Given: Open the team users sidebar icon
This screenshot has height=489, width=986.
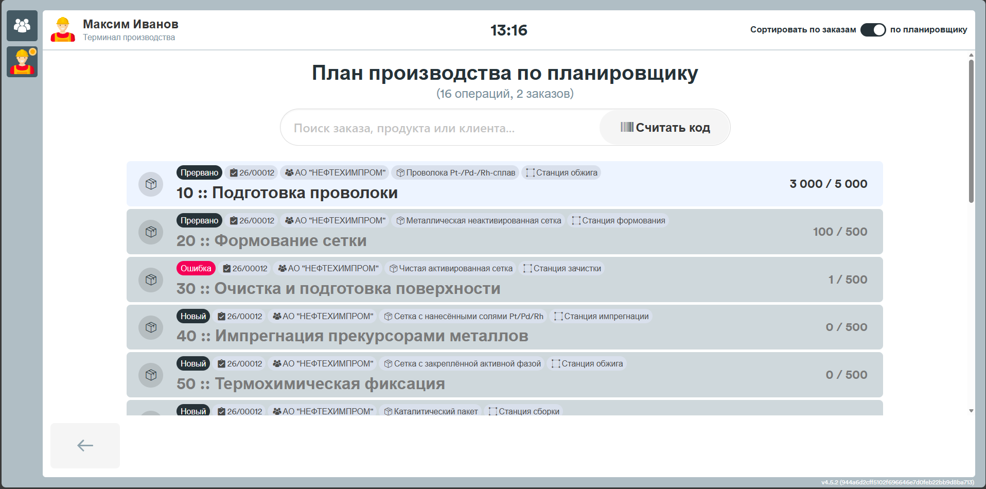Looking at the screenshot, I should [22, 26].
